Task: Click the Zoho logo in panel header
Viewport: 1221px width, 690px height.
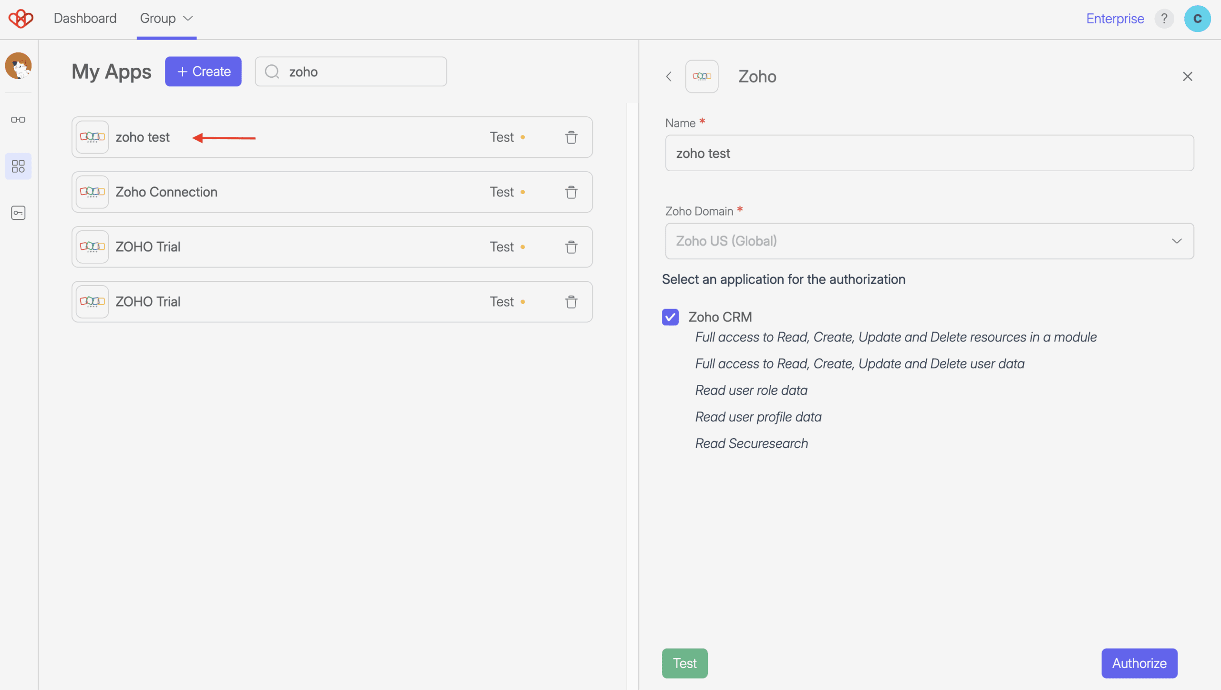Action: pyautogui.click(x=702, y=76)
